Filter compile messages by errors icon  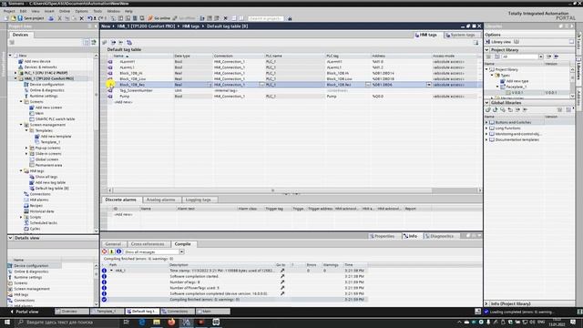coord(105,251)
